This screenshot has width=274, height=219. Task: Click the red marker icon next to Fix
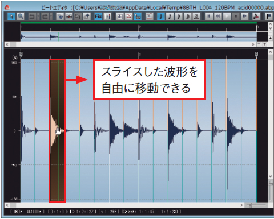(107, 16)
